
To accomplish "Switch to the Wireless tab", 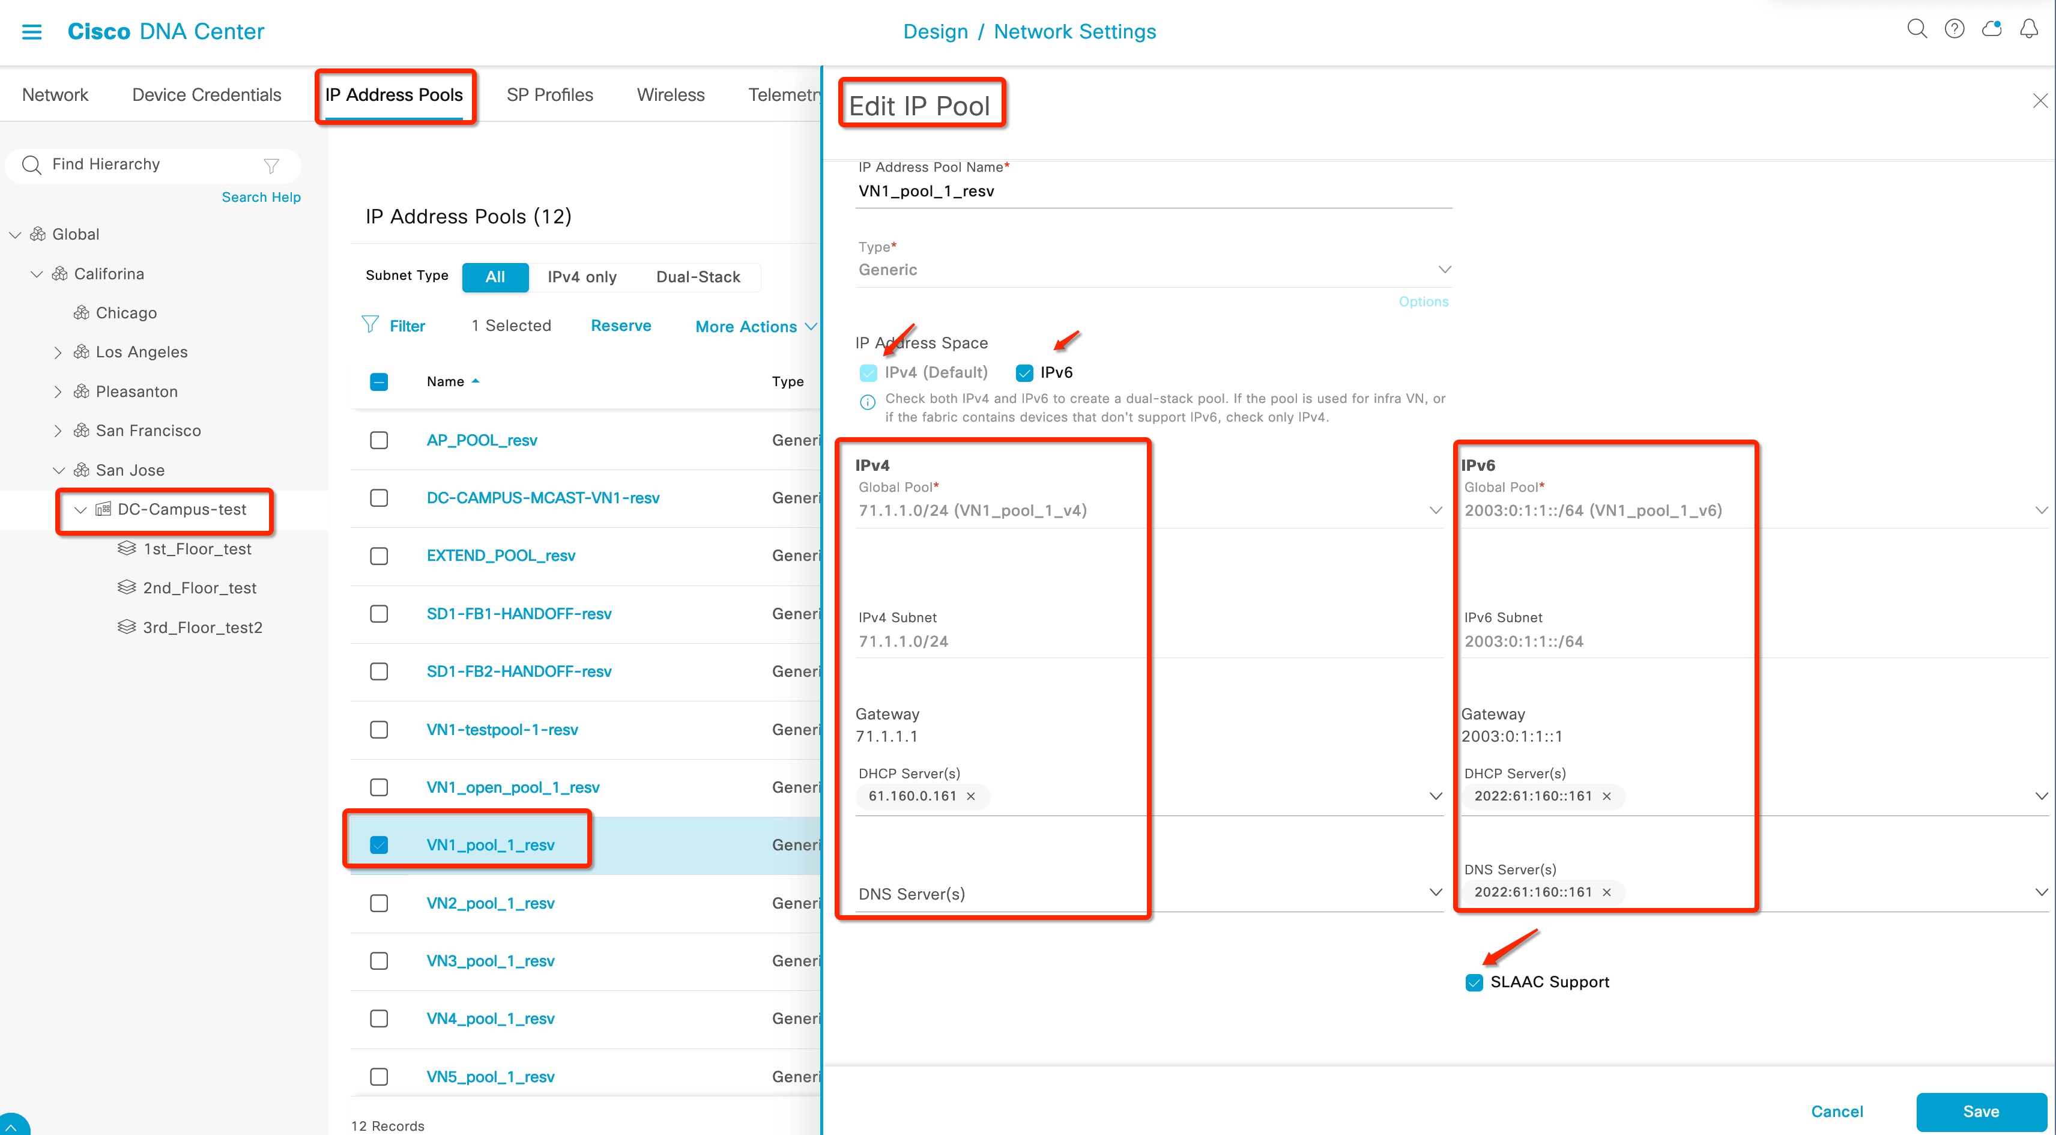I will [x=670, y=94].
